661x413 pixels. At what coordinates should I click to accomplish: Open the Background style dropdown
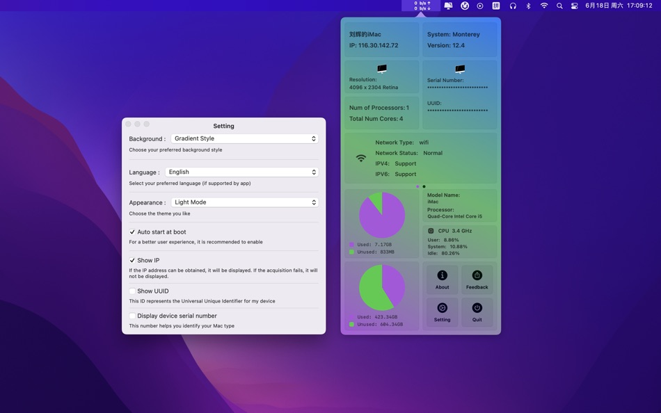[244, 138]
